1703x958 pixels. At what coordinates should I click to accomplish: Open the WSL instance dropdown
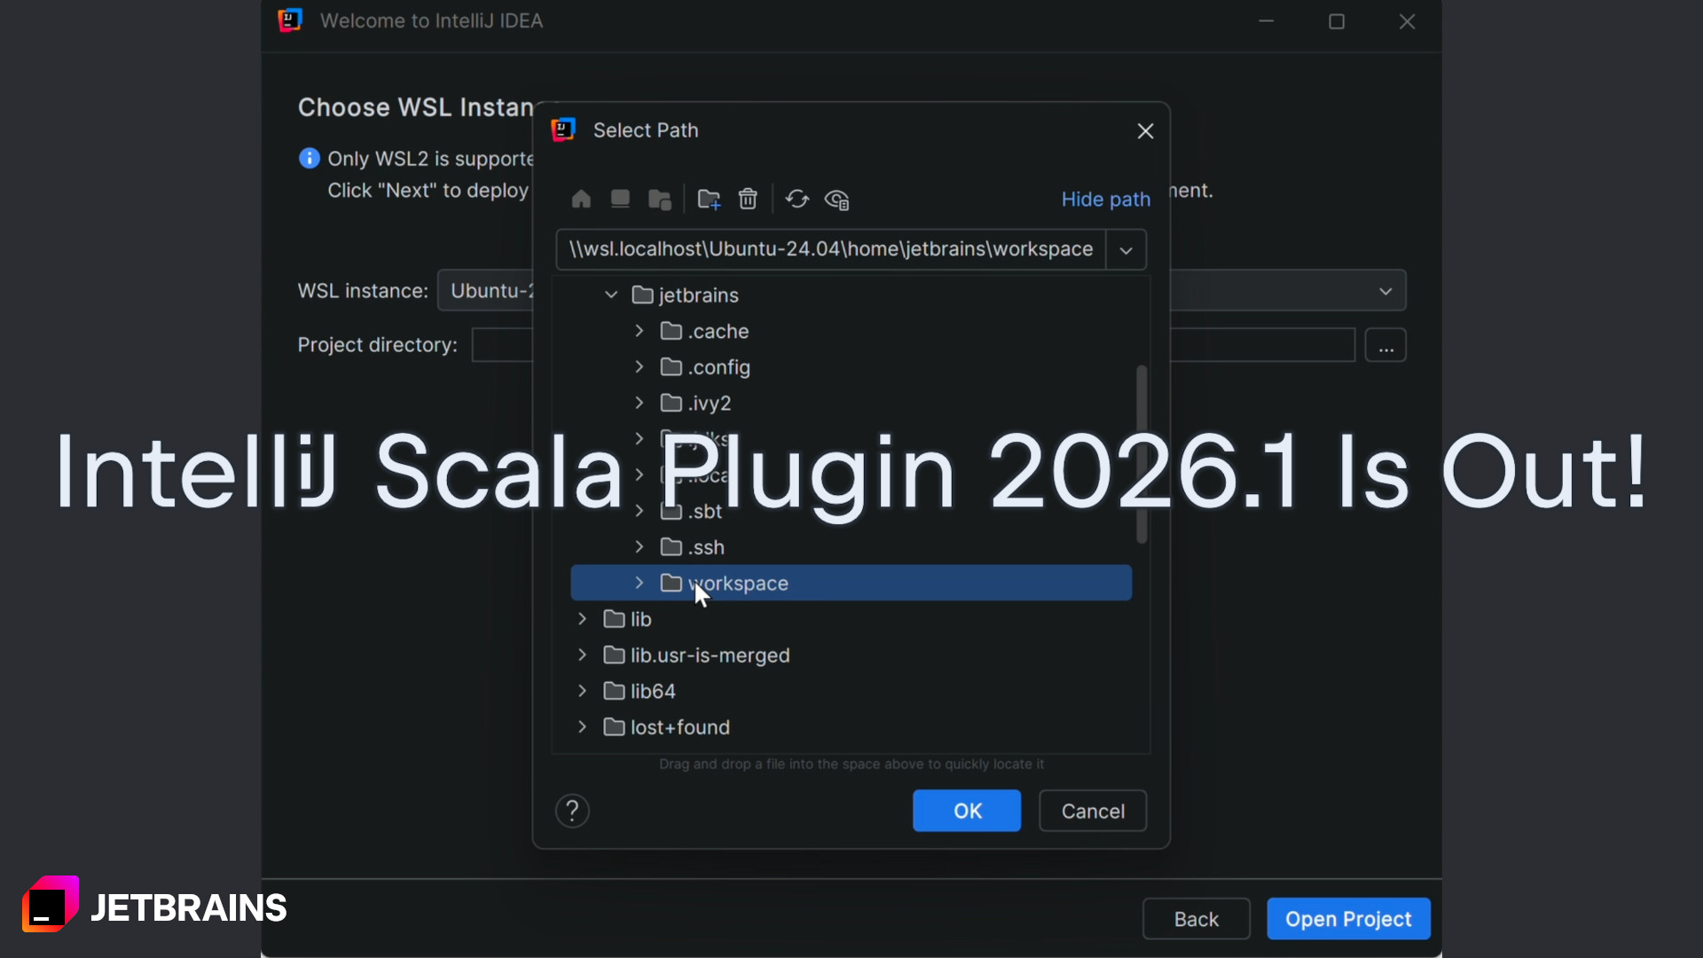1385,290
